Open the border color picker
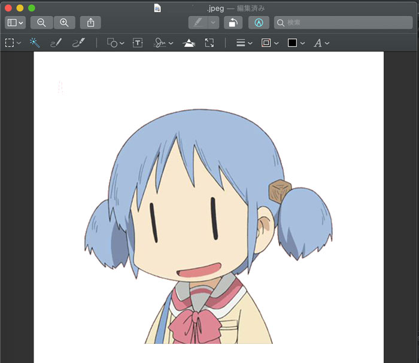This screenshot has height=363, width=419. (270, 43)
